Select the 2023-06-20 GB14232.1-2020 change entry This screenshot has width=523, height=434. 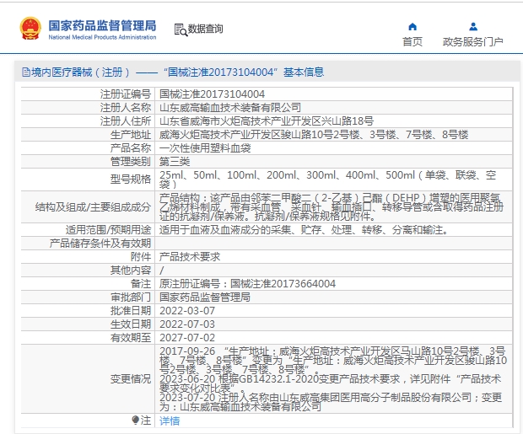coord(330,383)
